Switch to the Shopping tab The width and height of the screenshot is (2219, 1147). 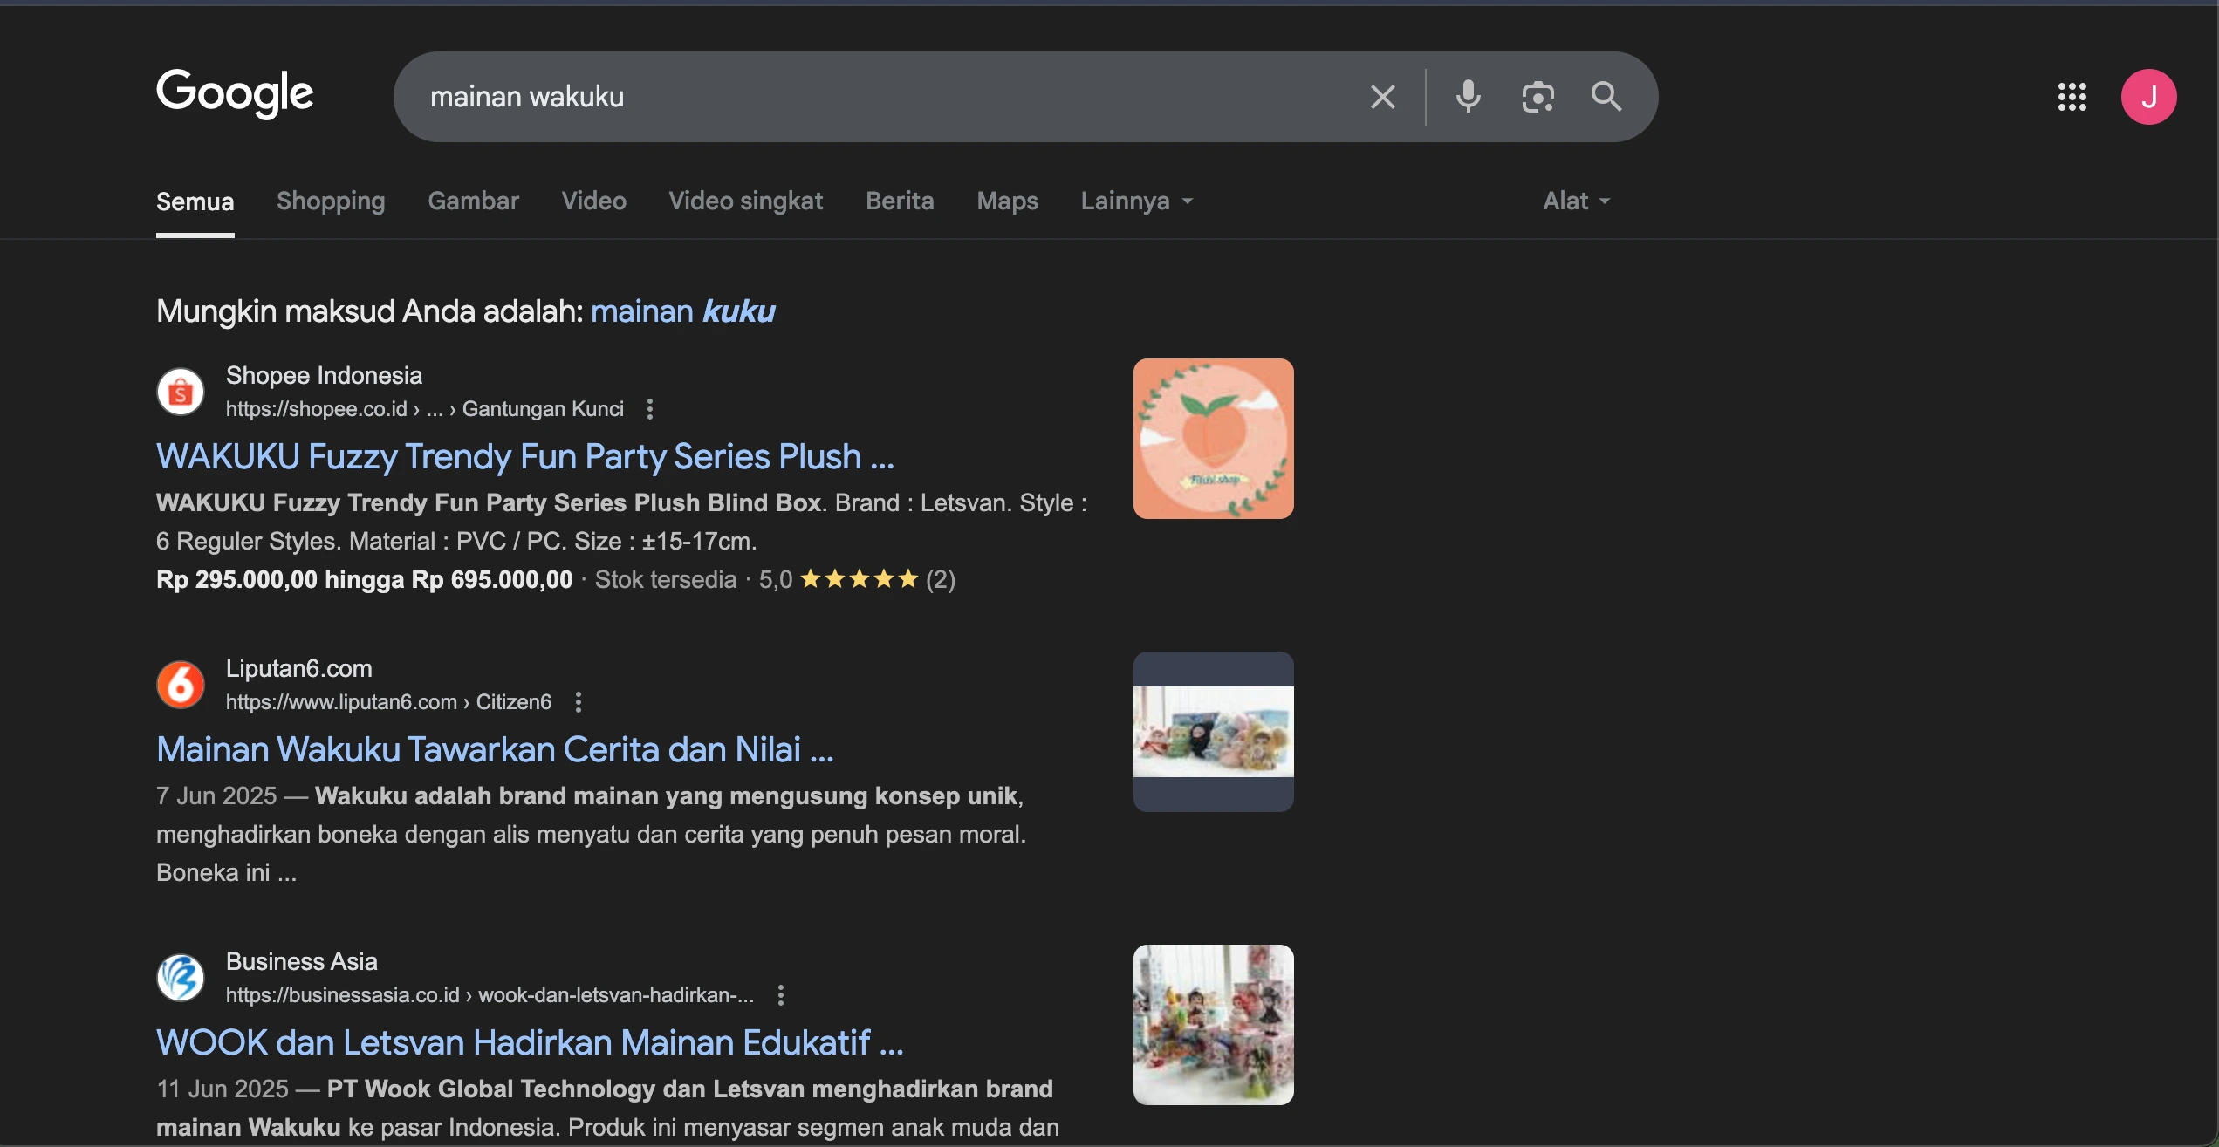tap(331, 201)
